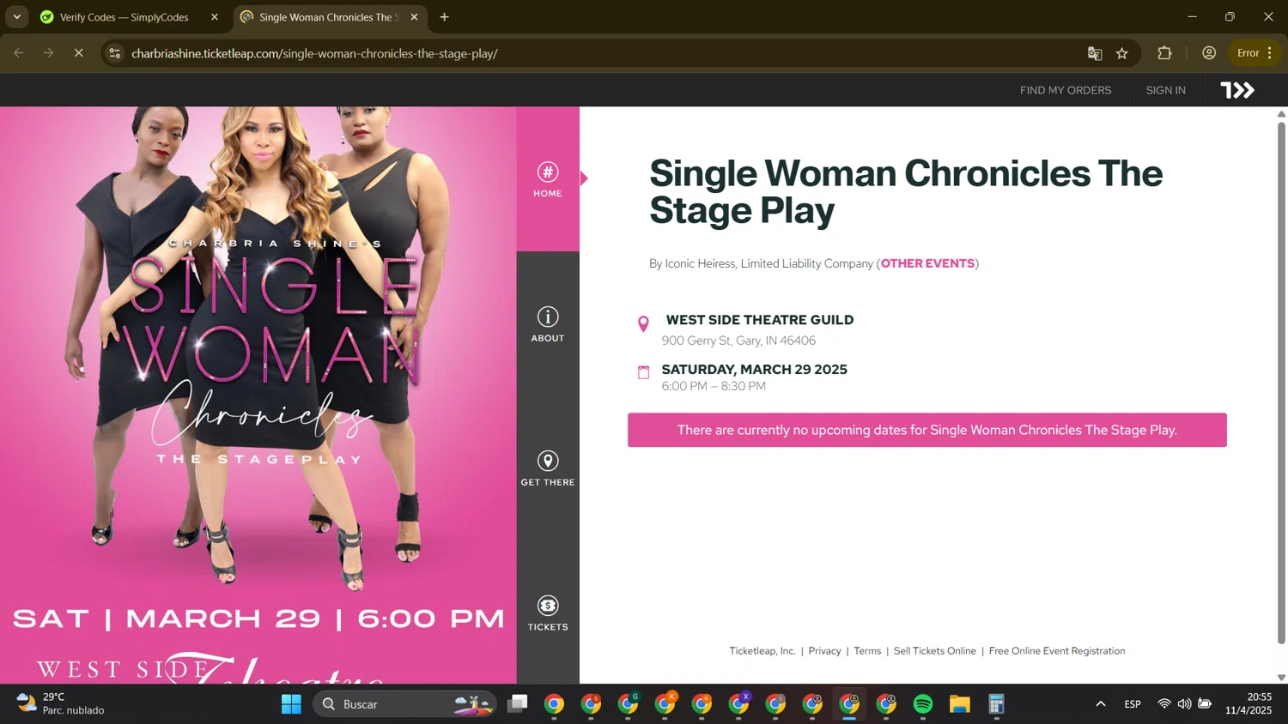Click the taskbar Buscar search box
Image resolution: width=1288 pixels, height=724 pixels.
[404, 704]
